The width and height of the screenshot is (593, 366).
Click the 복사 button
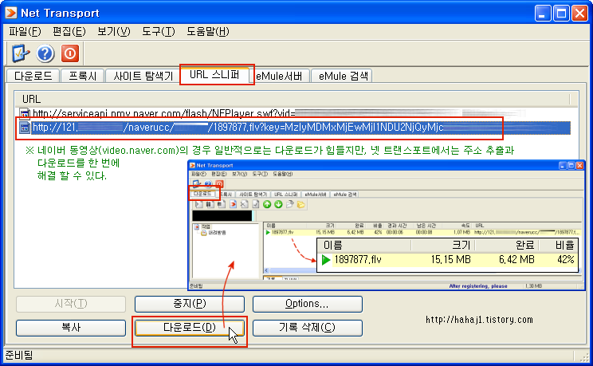71,328
